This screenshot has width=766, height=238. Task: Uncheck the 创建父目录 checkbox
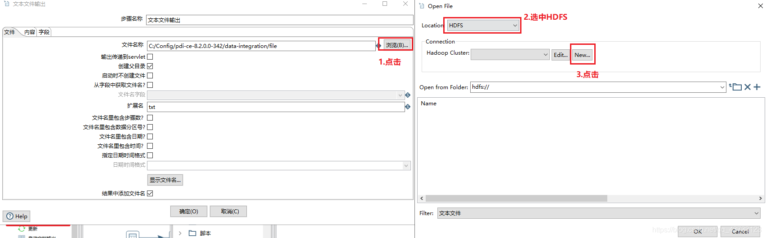[x=150, y=66]
